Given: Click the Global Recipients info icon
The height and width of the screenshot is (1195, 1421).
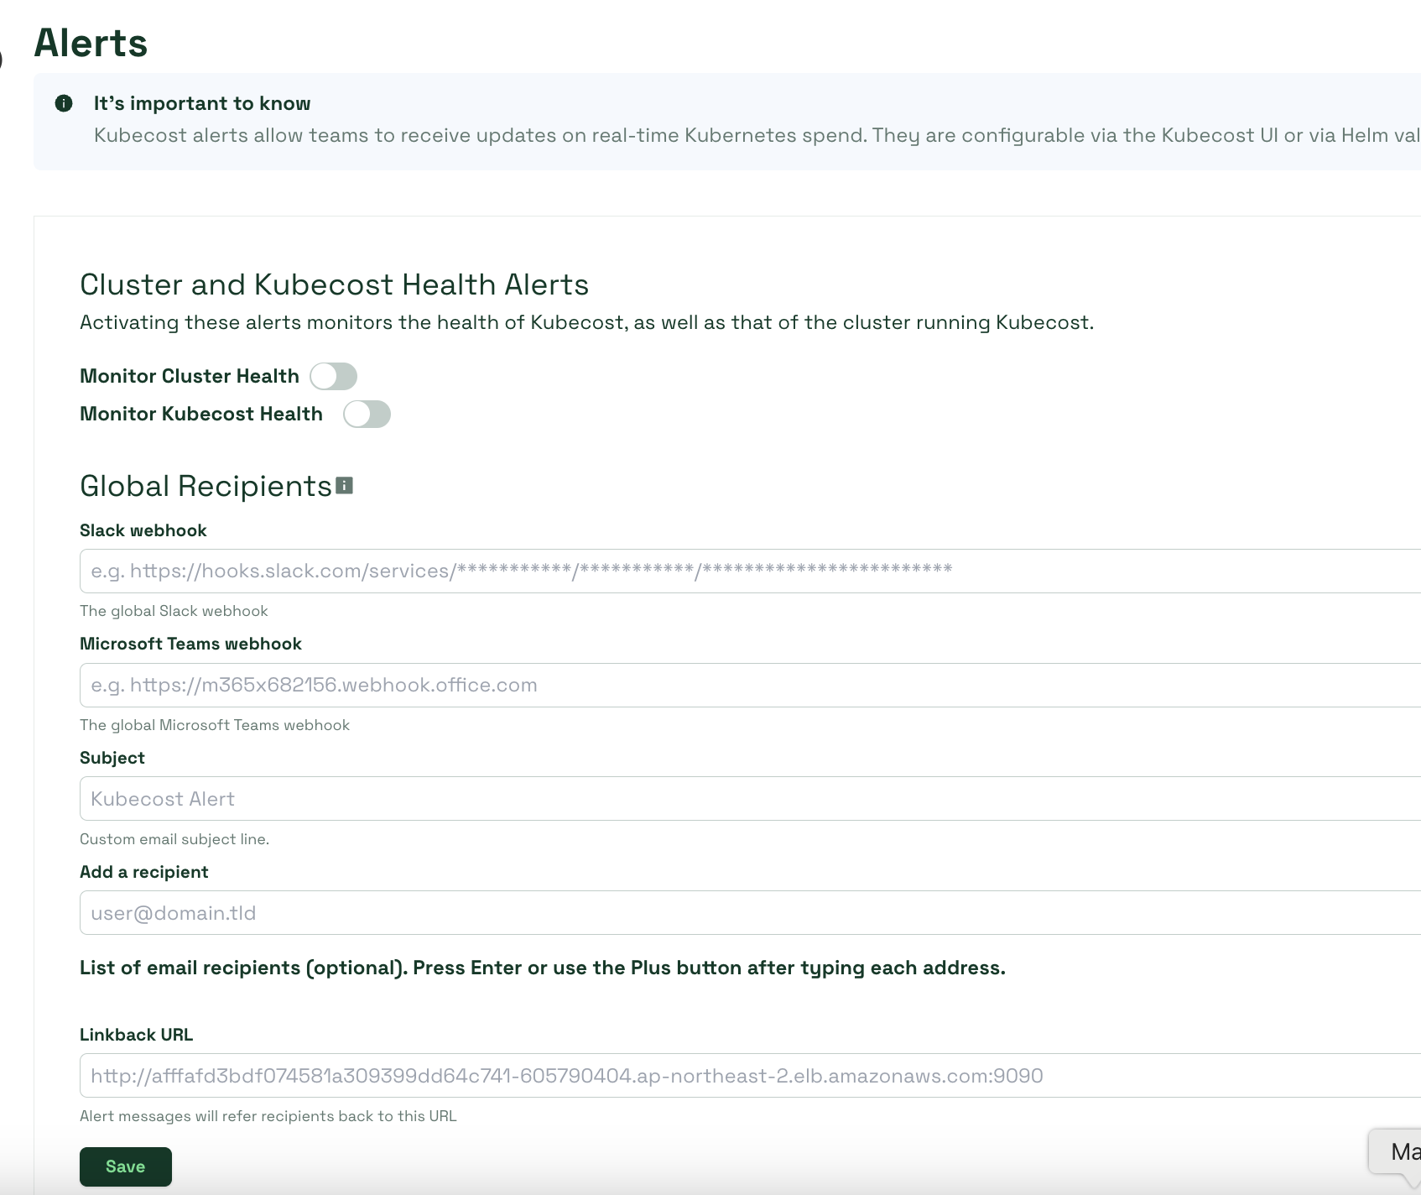Looking at the screenshot, I should [344, 485].
